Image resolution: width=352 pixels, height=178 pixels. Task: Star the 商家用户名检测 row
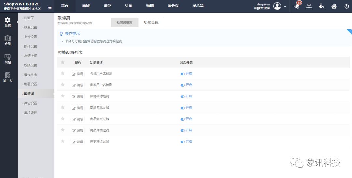pos(63,84)
